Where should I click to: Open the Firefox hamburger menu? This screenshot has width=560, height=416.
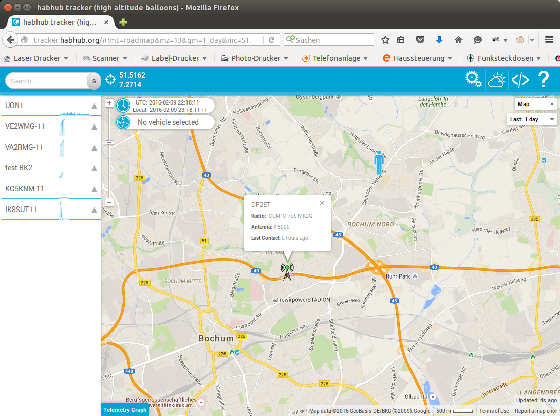tap(549, 40)
